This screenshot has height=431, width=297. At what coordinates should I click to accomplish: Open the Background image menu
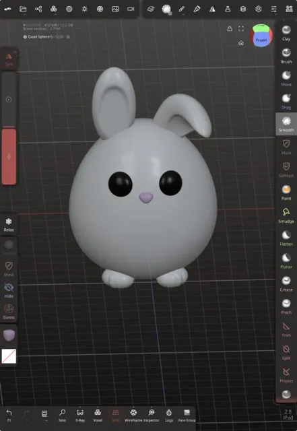point(115,9)
